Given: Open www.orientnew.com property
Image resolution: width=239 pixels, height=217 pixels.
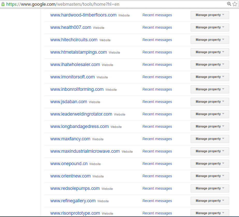Looking at the screenshot, I should [x=70, y=176].
